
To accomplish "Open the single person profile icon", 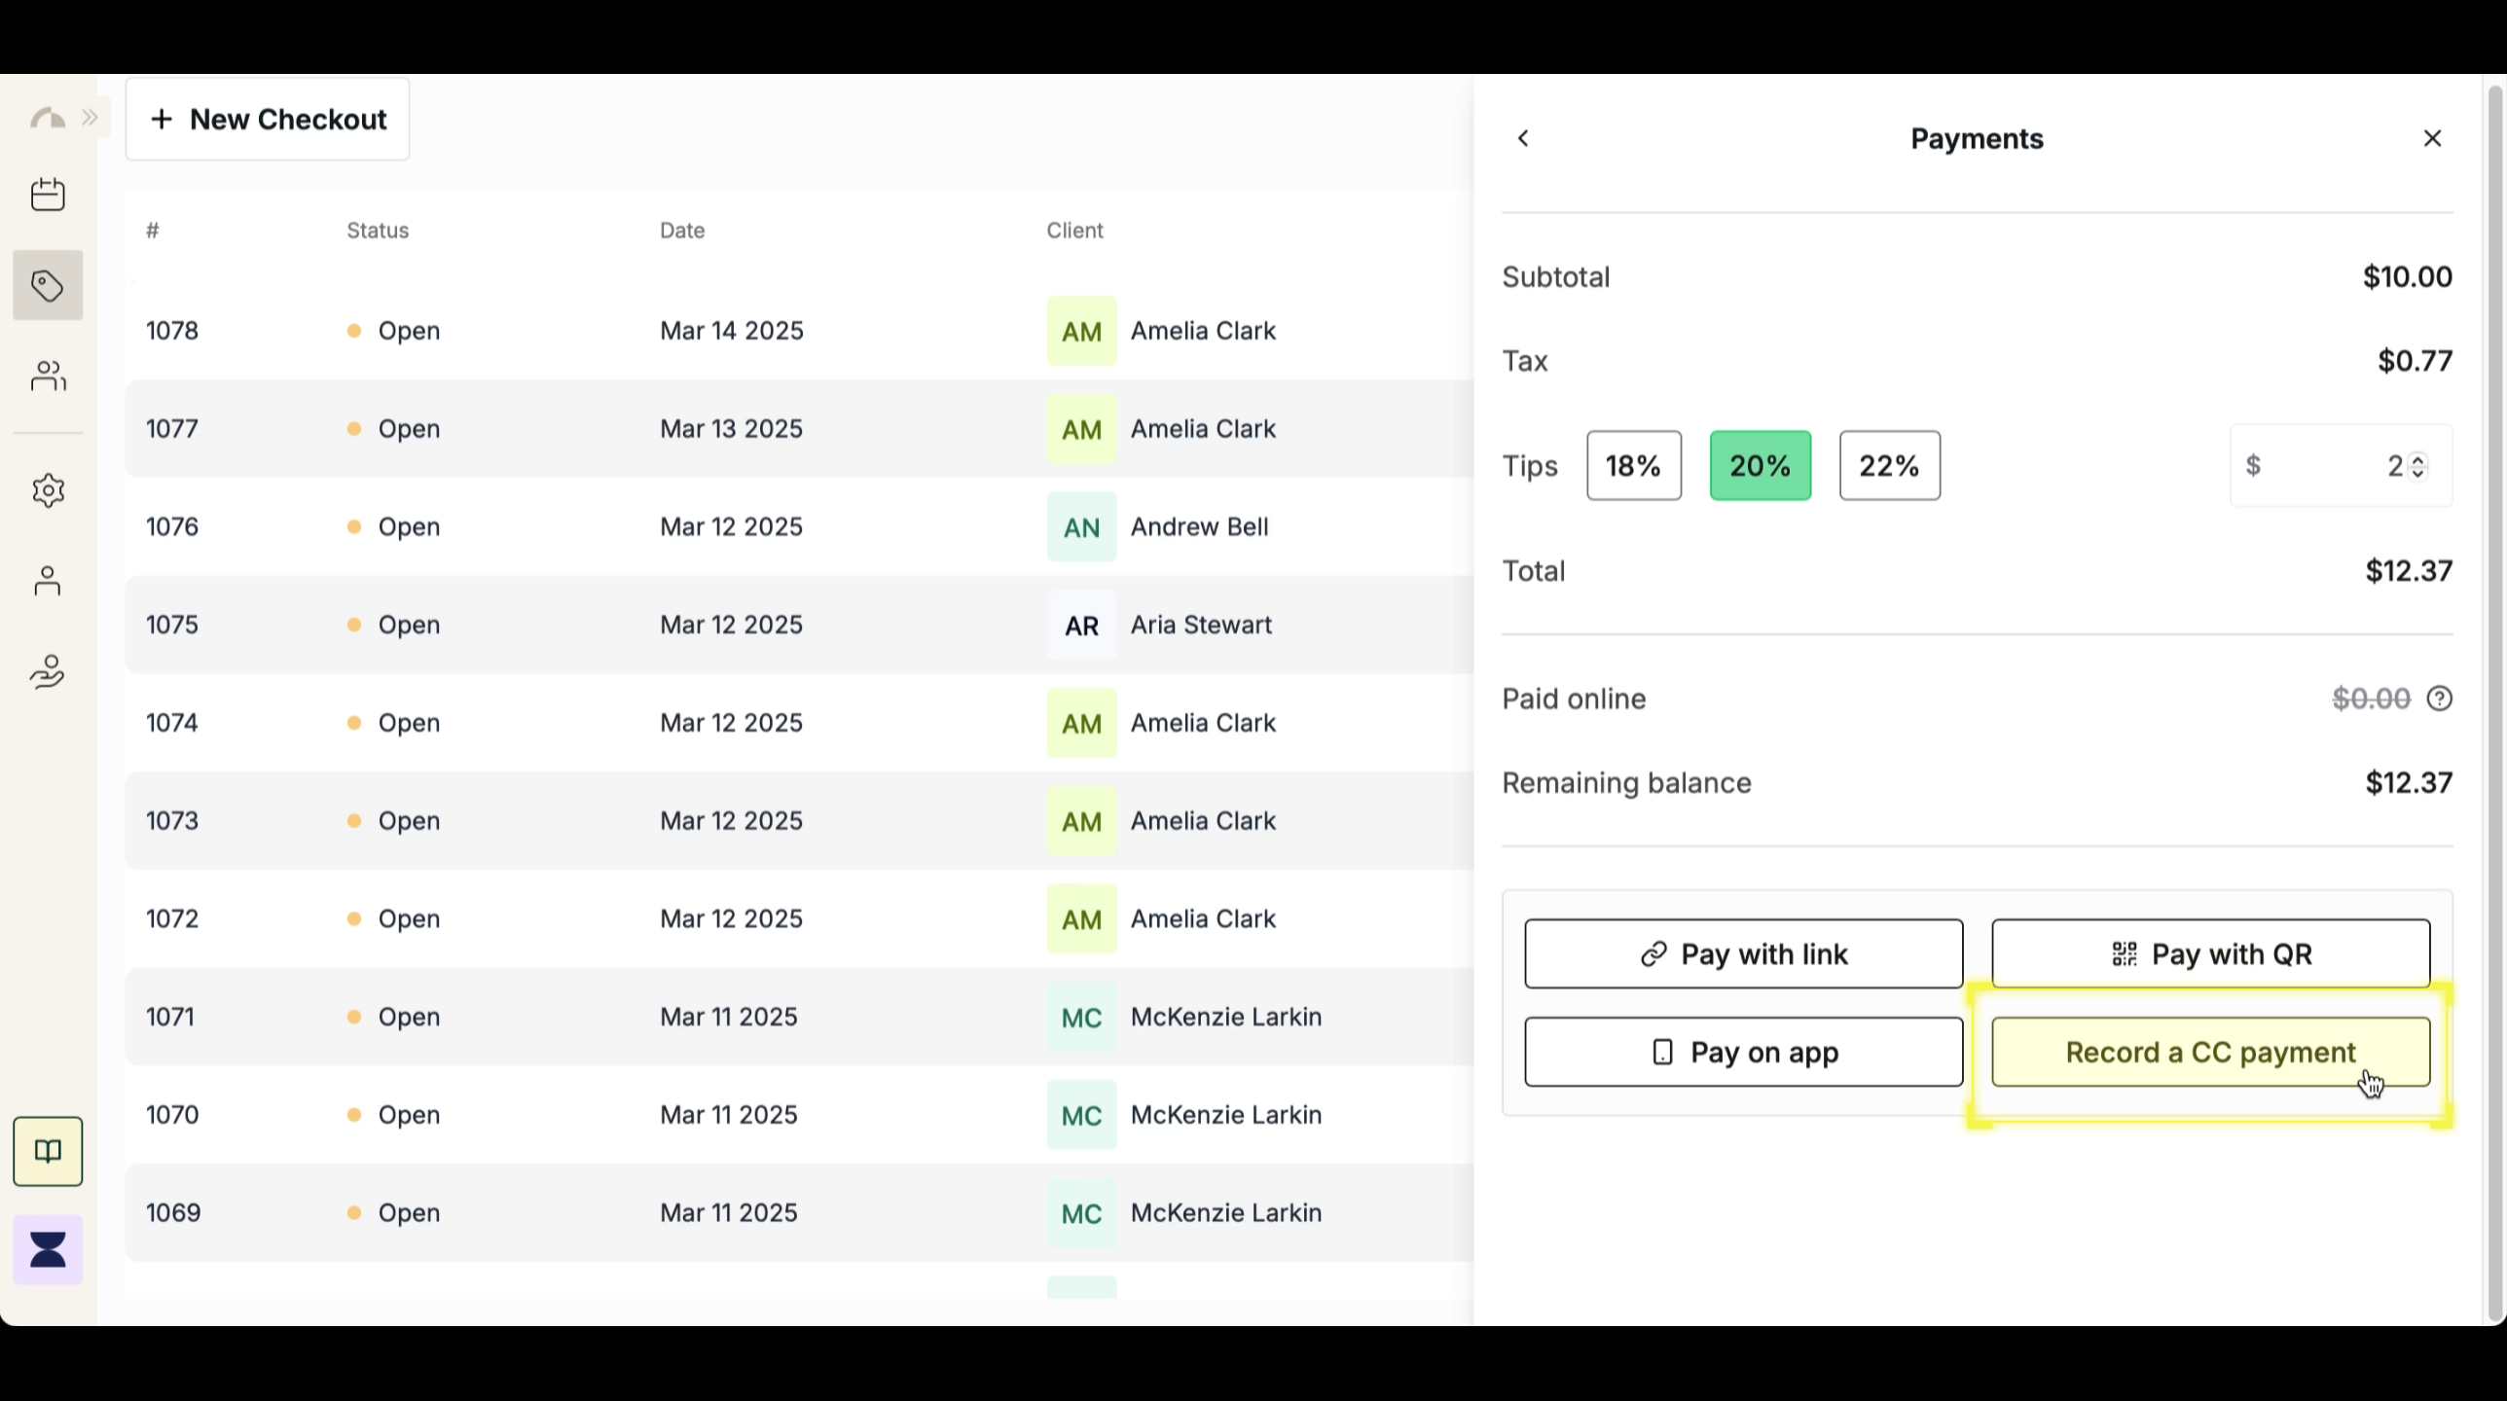I will [48, 581].
